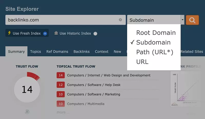Choose Path (URL*) from the dropdown list
Screen dimensions: 205x119
[x=155, y=52]
